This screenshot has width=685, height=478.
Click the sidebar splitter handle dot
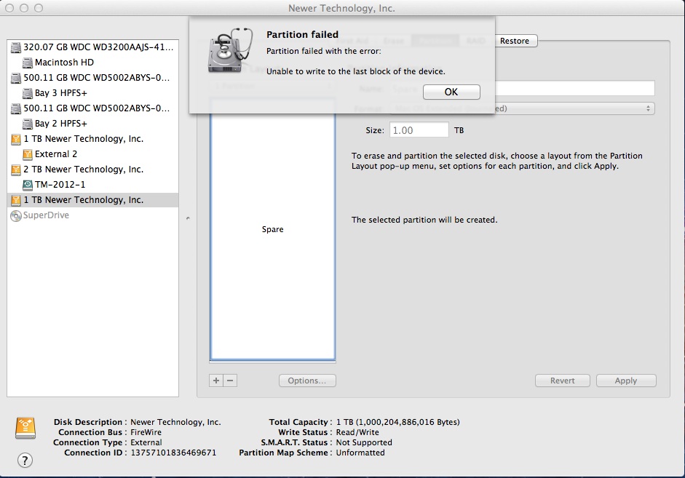[188, 218]
